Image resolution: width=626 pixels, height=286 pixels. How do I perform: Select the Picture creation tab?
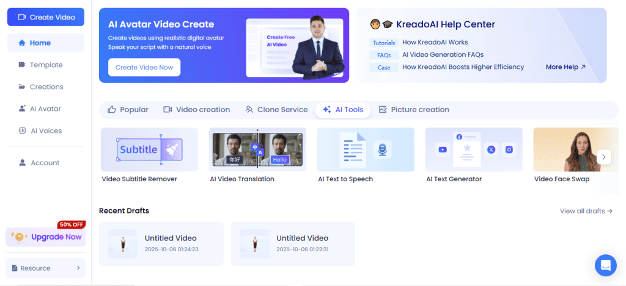click(414, 110)
